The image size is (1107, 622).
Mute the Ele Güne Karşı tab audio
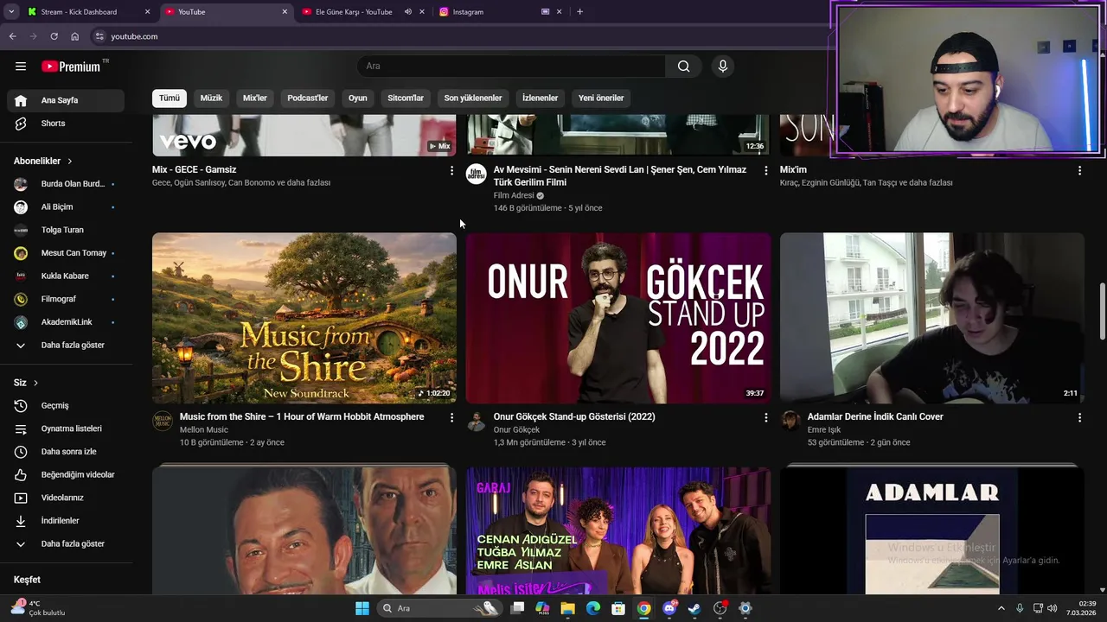(x=407, y=12)
